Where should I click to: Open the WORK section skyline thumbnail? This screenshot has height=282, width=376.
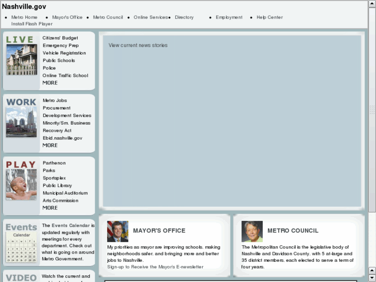(22, 122)
